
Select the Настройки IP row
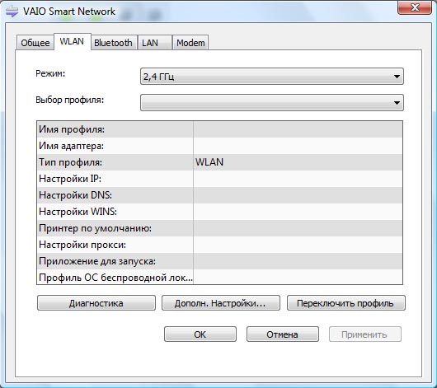point(219,179)
